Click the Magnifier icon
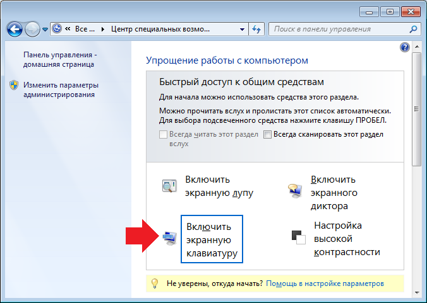This screenshot has width=427, height=303. coord(169,186)
